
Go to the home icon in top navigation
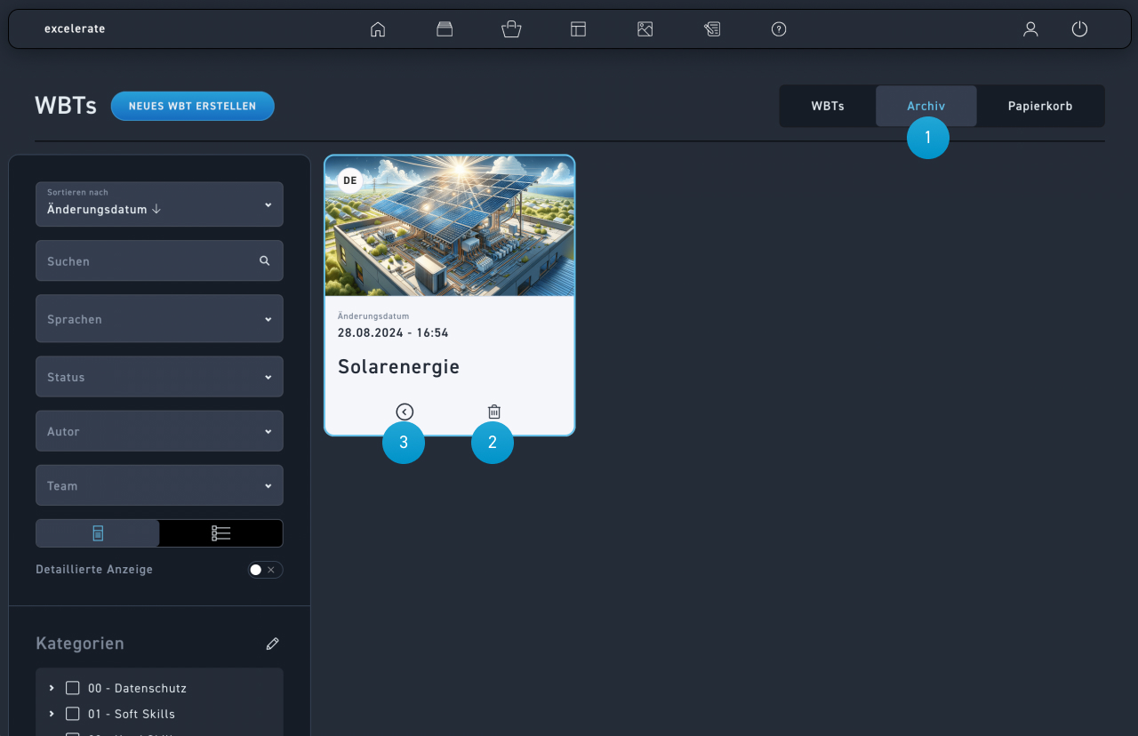(x=378, y=29)
